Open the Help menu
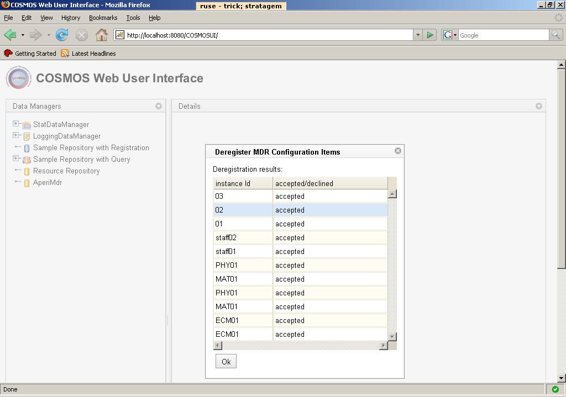 (x=155, y=18)
